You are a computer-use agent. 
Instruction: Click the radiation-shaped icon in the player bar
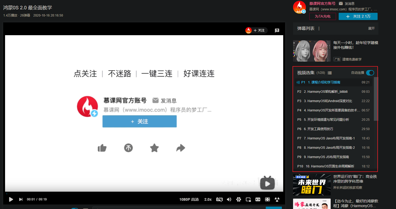[x=277, y=199]
